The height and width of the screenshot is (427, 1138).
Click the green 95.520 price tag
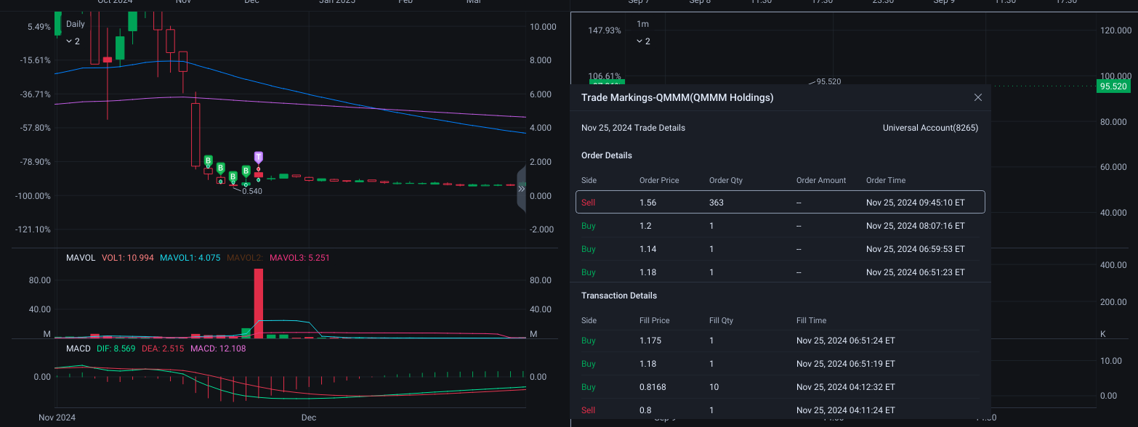(x=1114, y=86)
